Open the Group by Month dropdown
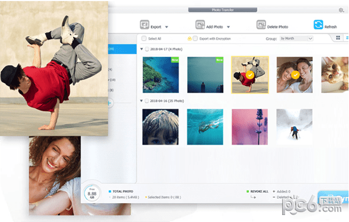The width and height of the screenshot is (349, 222). pos(296,38)
